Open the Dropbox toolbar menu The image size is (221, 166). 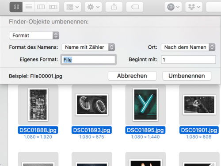194,7
